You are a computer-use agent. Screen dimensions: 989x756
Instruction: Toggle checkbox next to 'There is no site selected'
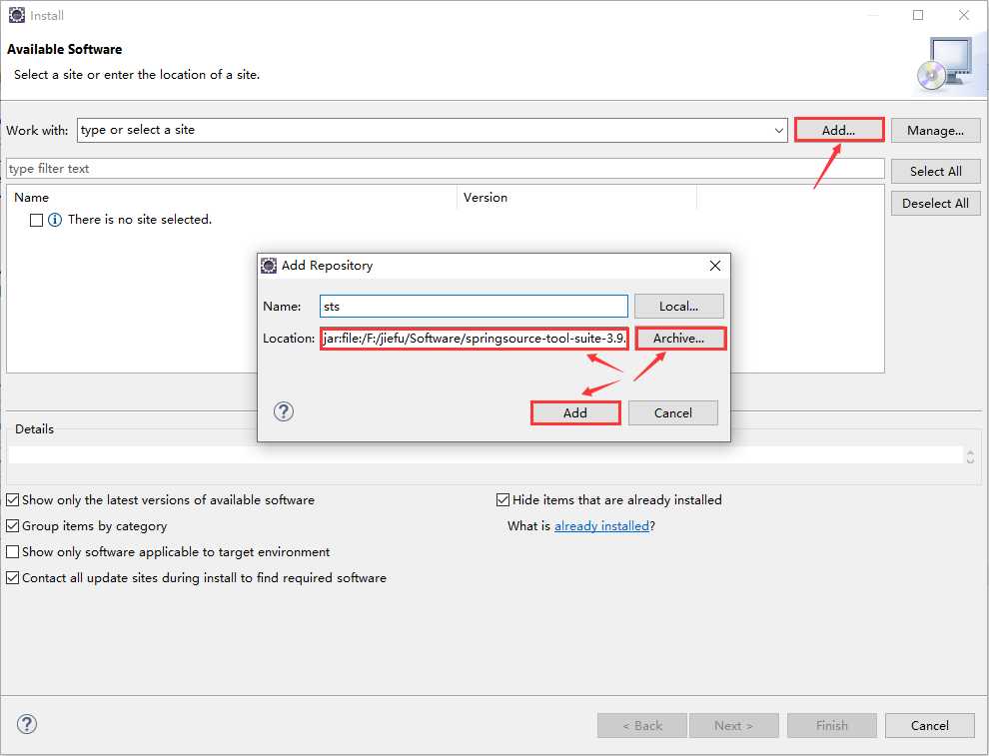tap(37, 220)
